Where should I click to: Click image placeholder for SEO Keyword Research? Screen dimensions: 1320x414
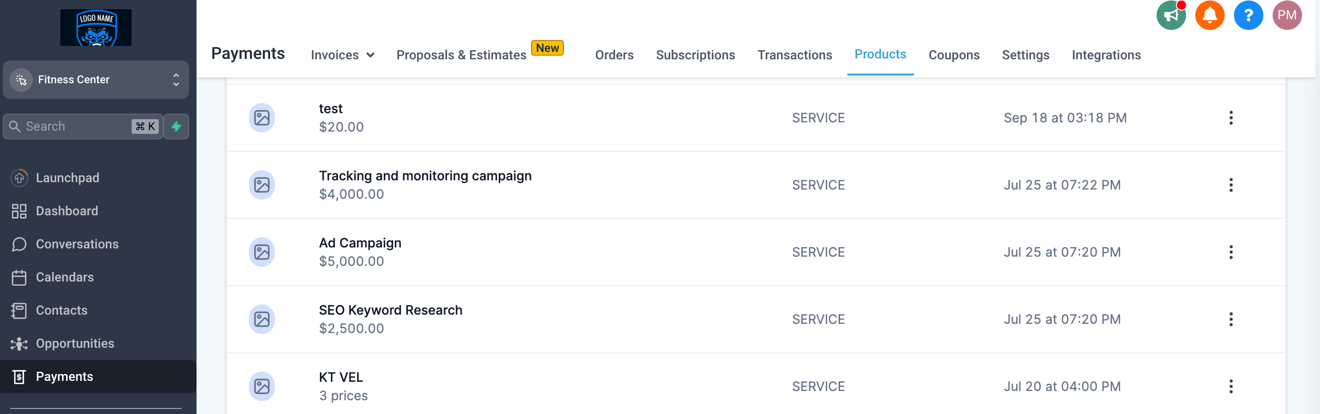coord(262,319)
